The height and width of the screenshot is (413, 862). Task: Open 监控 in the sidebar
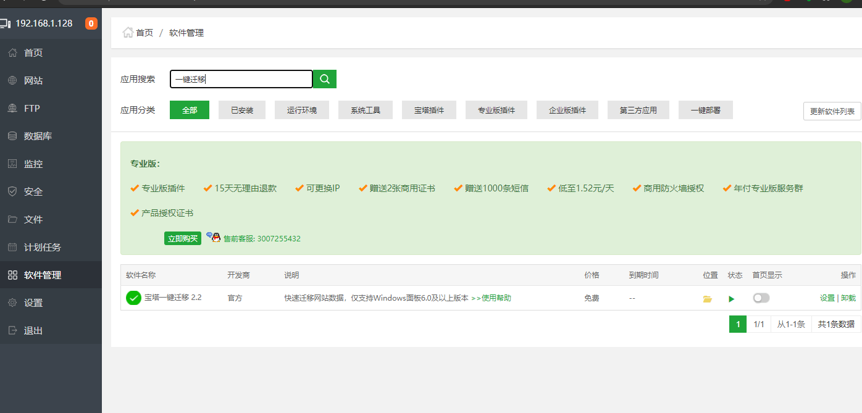tap(51, 164)
